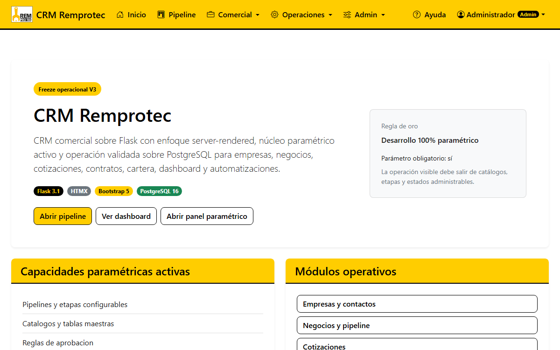Open the Operaciones menu
The height and width of the screenshot is (350, 560).
point(301,14)
